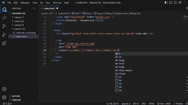Change end of line sequence CRLF
This screenshot has width=188, height=105.
click(144, 104)
